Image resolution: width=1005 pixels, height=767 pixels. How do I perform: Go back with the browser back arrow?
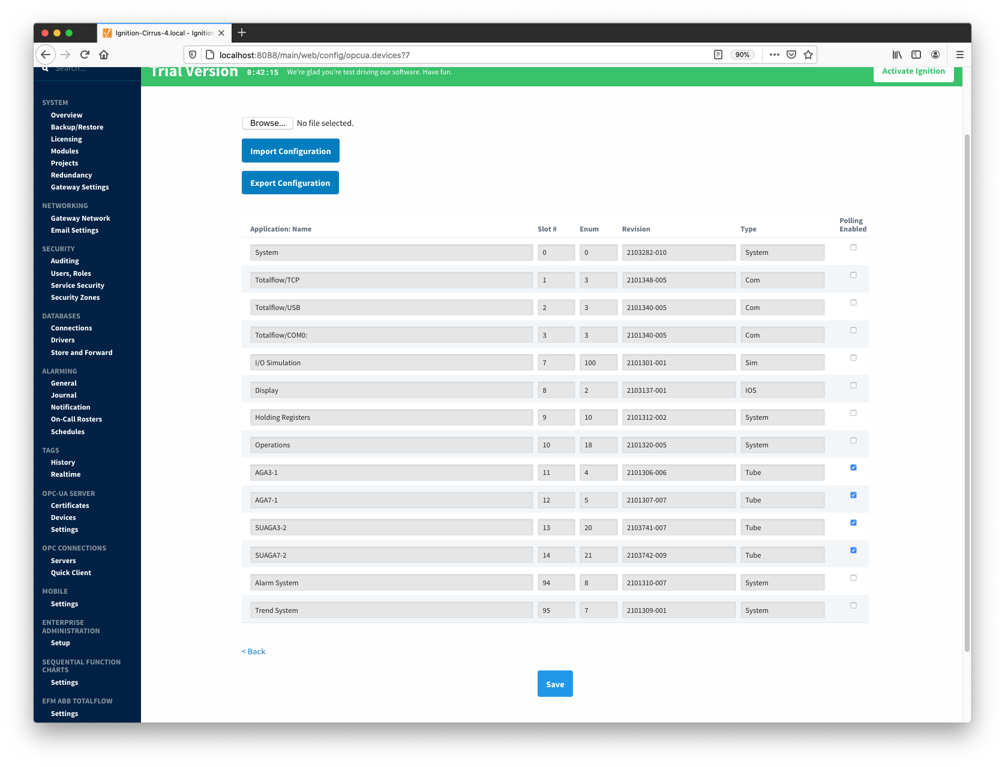pos(46,55)
